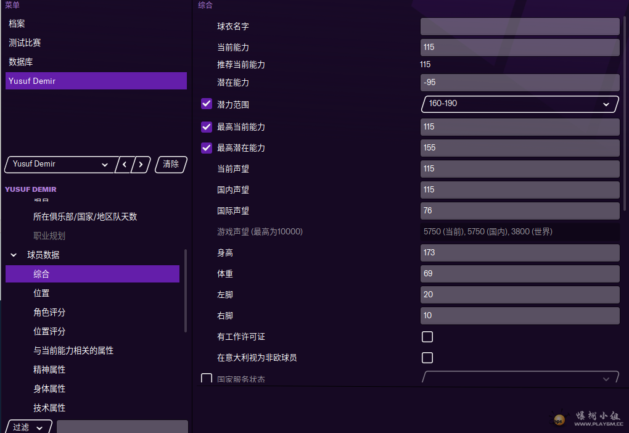Open the 过滤 filter dropdown
The height and width of the screenshot is (433, 629).
tap(28, 427)
